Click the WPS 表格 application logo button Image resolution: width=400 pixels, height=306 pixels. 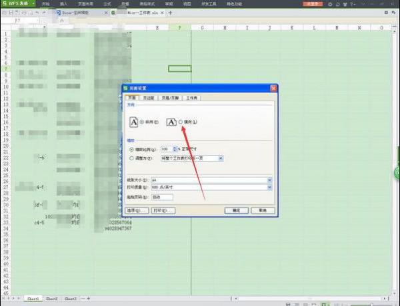[17, 3]
